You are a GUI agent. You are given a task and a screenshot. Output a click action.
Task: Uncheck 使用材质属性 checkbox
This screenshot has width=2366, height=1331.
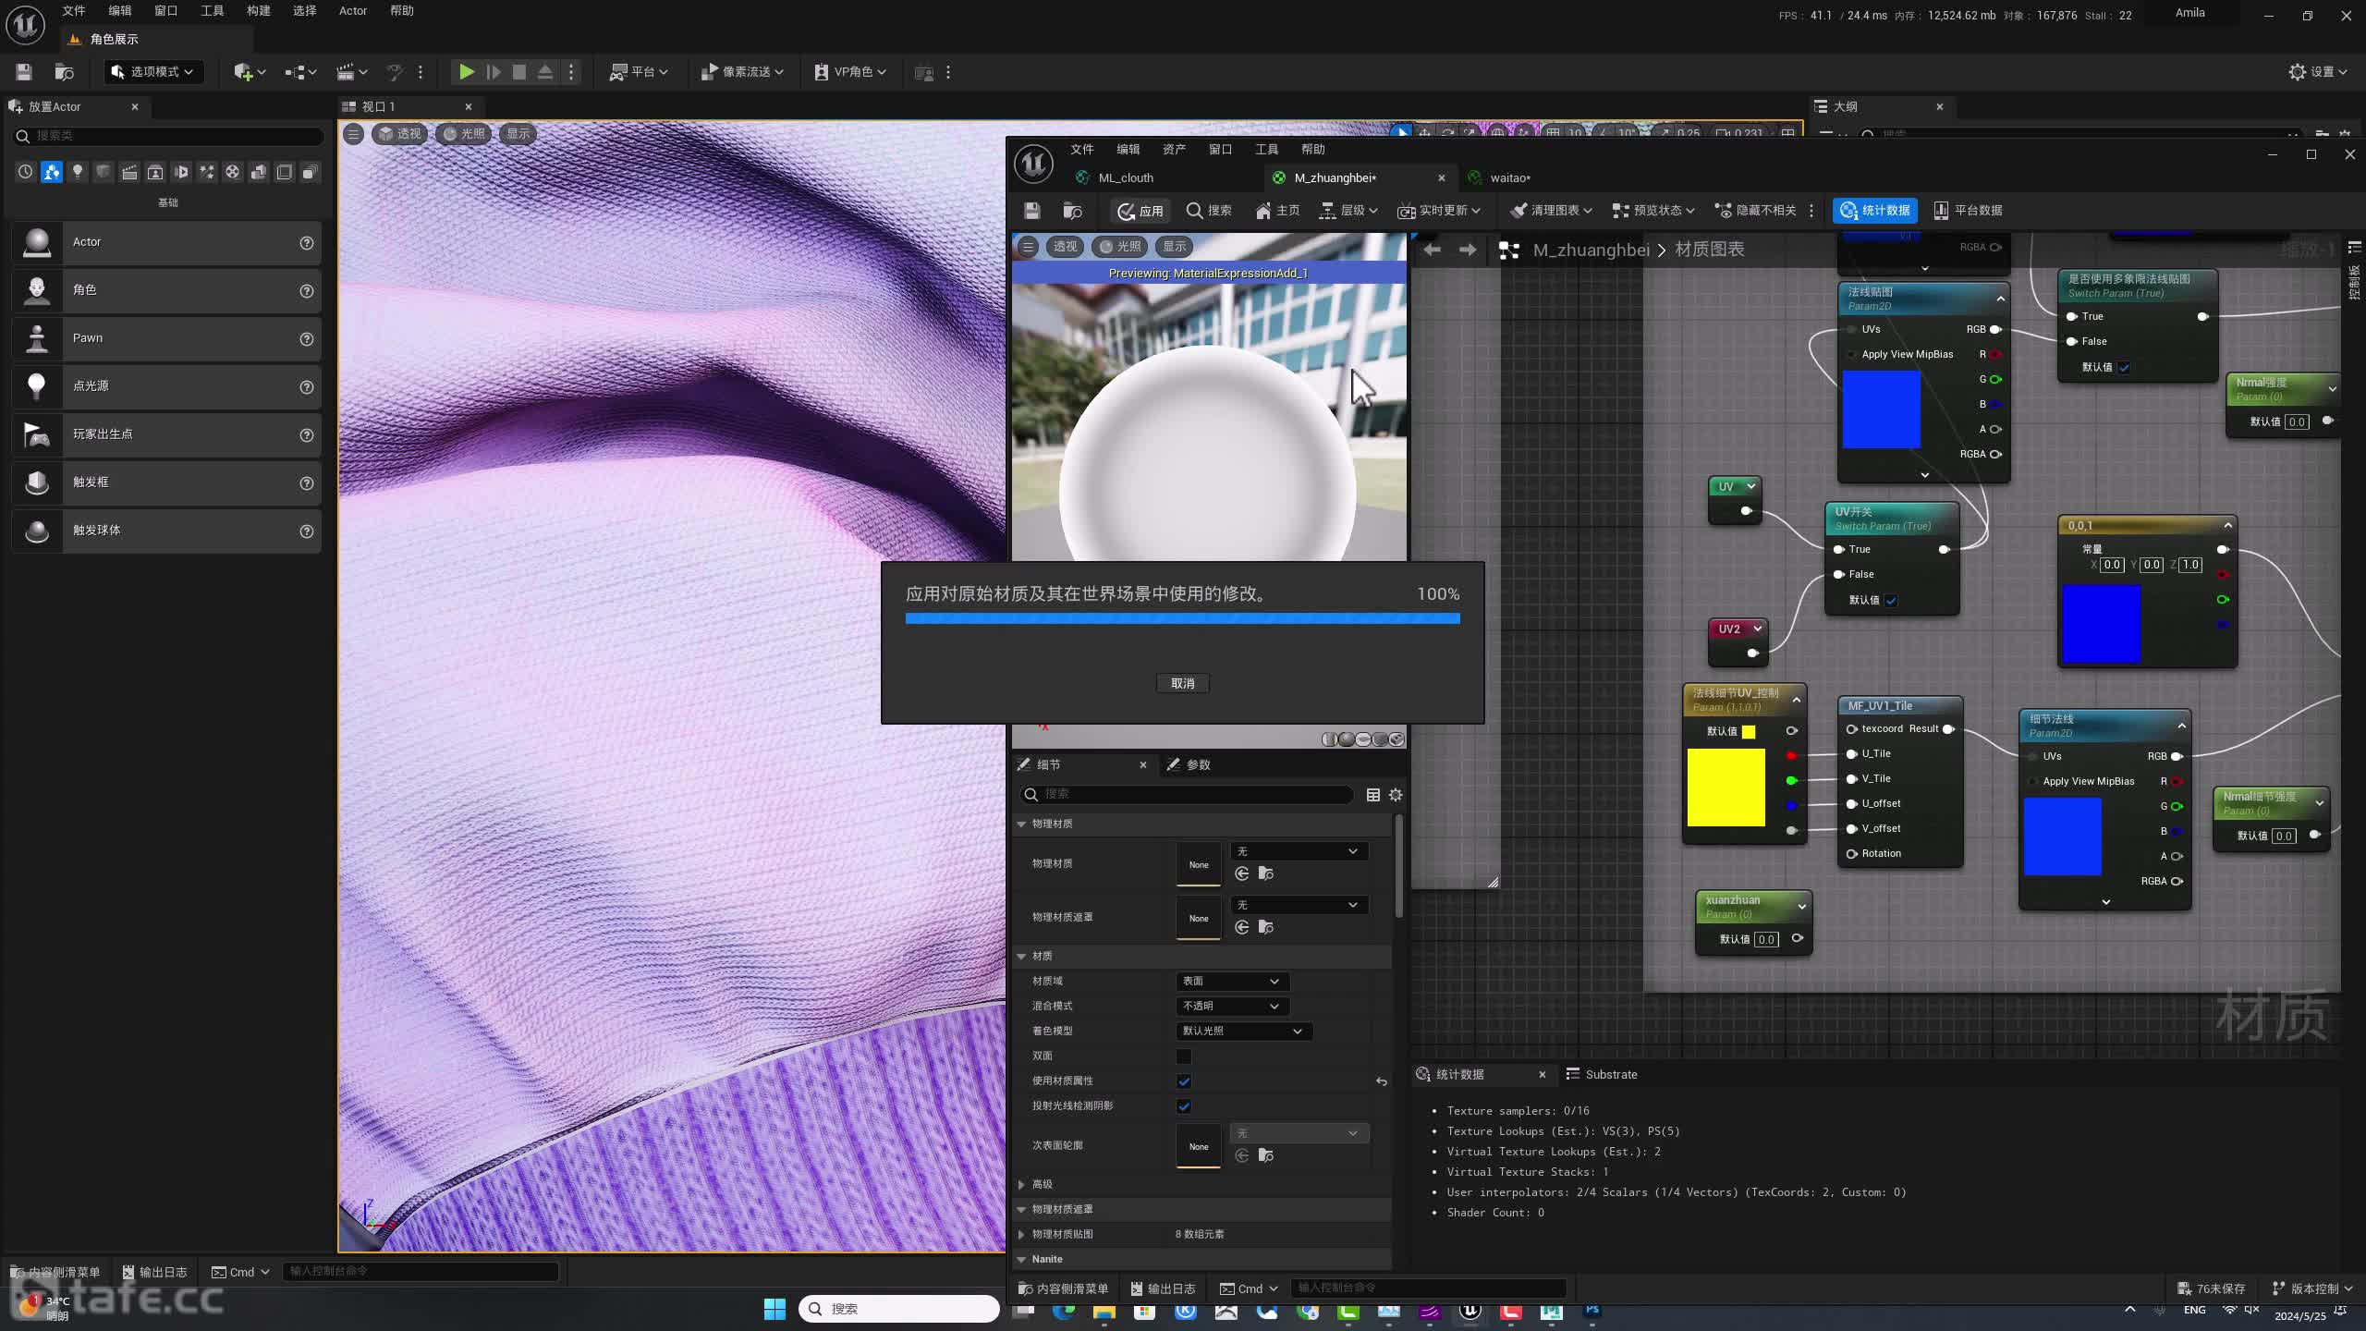[1184, 1081]
